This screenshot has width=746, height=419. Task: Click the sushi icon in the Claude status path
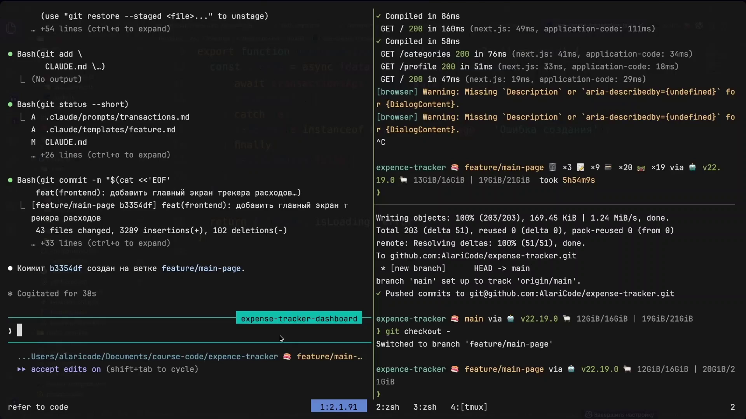(x=287, y=357)
